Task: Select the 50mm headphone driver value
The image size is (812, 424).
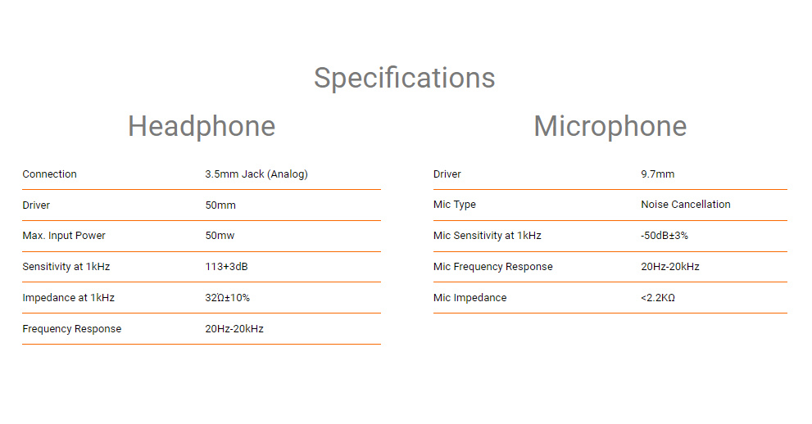Action: (220, 205)
